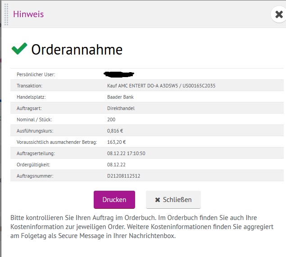This screenshot has height=257, width=286.
Task: Click the 'Auftragserteilung:' label
Action: 36,153
